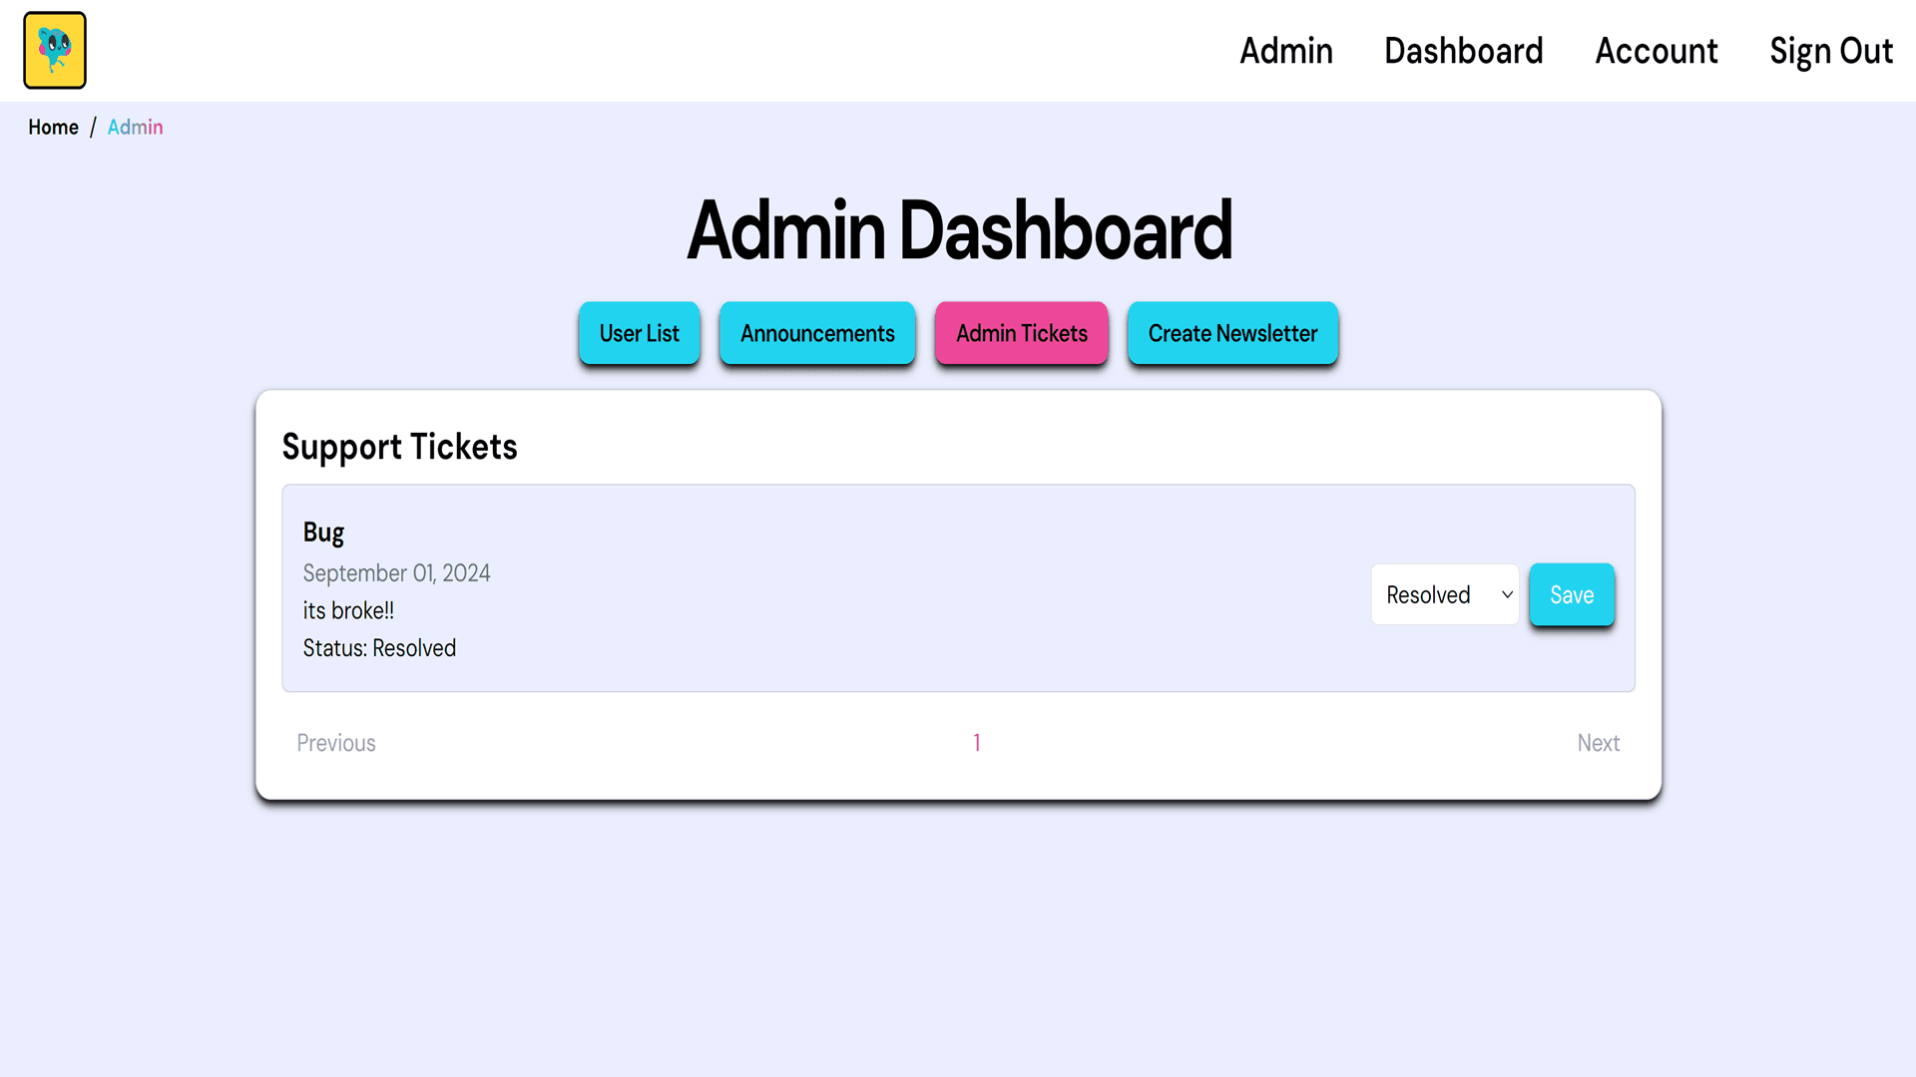The image size is (1916, 1077).
Task: Open the Announcements section
Action: point(816,333)
